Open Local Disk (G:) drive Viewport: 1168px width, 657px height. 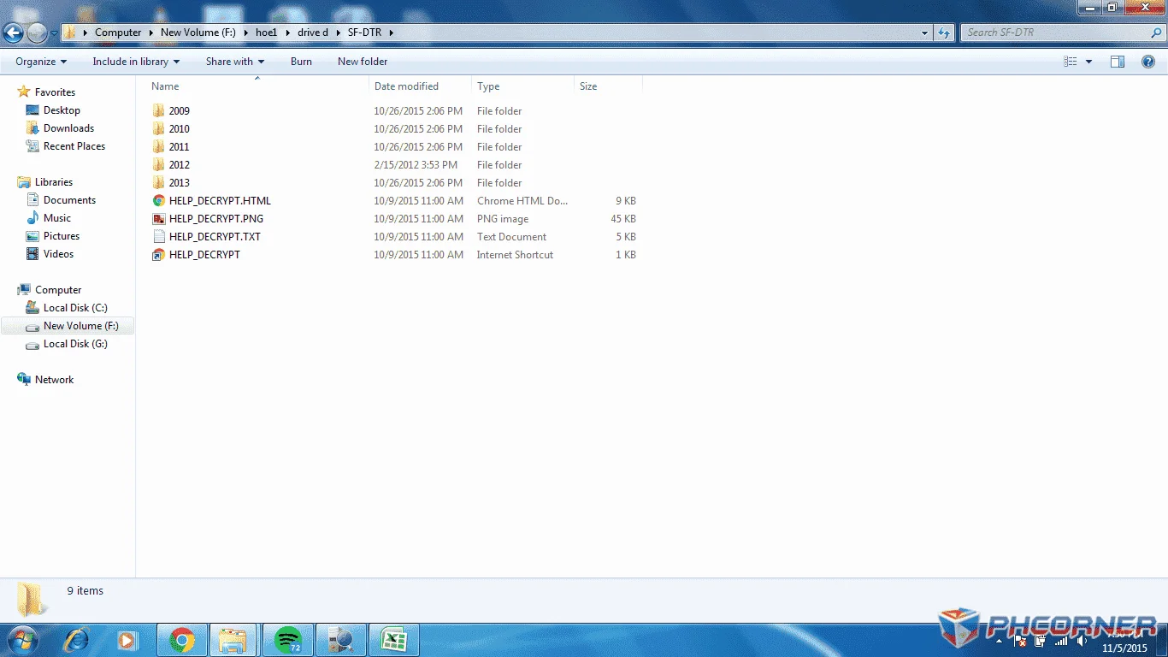(x=75, y=344)
